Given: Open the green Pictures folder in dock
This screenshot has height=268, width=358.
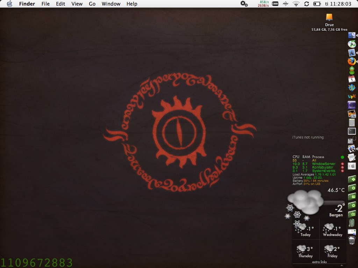Looking at the screenshot, I should point(352,197).
